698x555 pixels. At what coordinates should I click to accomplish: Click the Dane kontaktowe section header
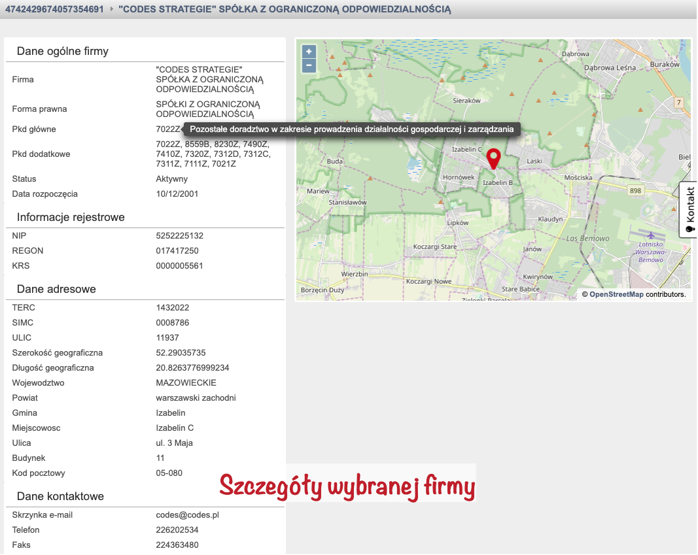(60, 496)
